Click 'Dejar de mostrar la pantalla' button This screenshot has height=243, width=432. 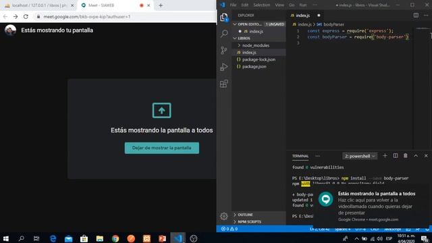162,148
